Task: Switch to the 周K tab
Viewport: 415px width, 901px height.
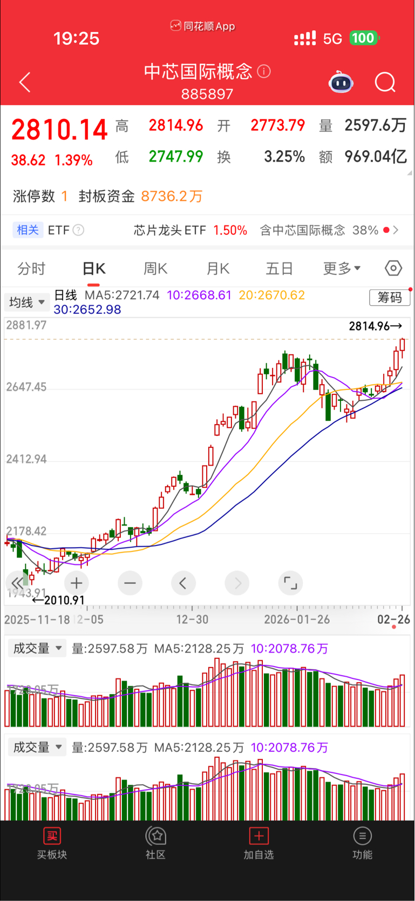Action: tap(155, 268)
